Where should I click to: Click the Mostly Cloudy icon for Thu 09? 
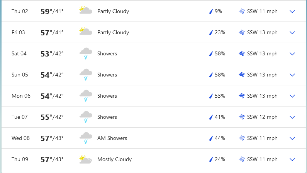(86, 160)
